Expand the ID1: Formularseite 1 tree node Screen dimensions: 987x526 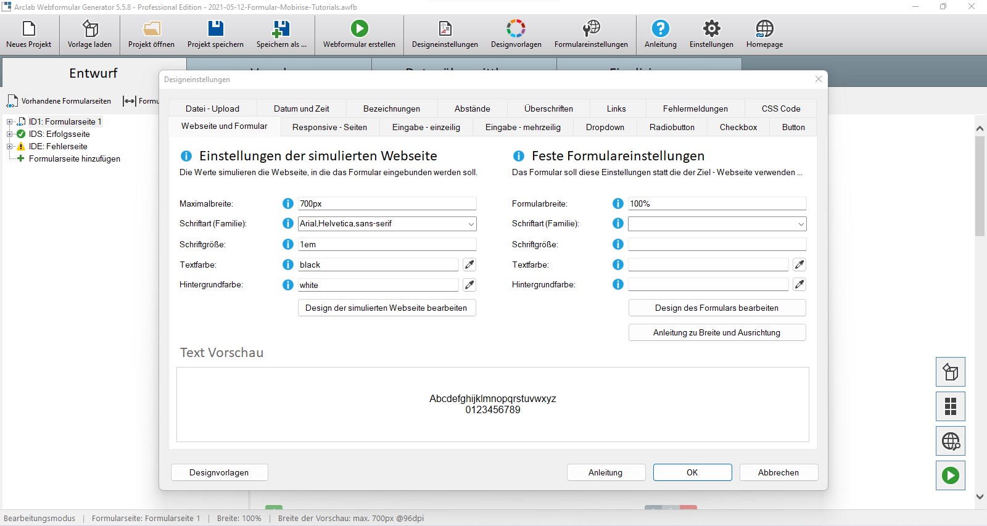click(9, 122)
